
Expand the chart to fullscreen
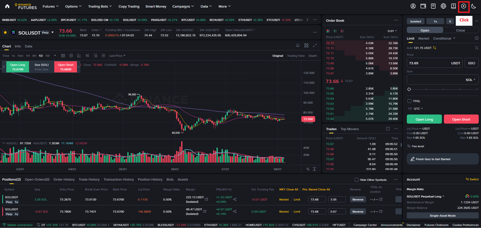click(315, 45)
